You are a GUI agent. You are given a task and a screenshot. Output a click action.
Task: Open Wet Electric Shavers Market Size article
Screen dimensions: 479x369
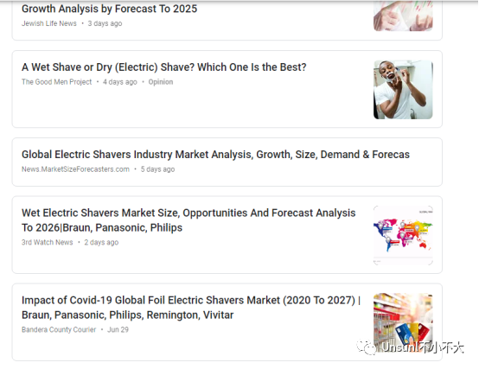coord(188,220)
